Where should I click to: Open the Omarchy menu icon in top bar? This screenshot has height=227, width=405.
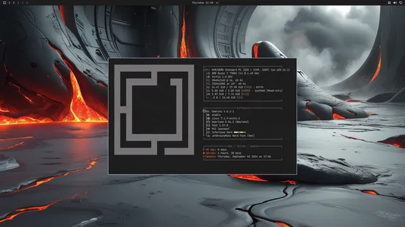pos(4,3)
